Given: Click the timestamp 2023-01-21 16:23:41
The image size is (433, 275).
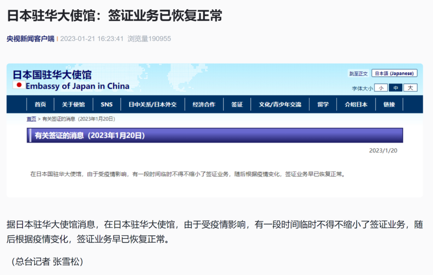Looking at the screenshot, I should pyautogui.click(x=92, y=38).
